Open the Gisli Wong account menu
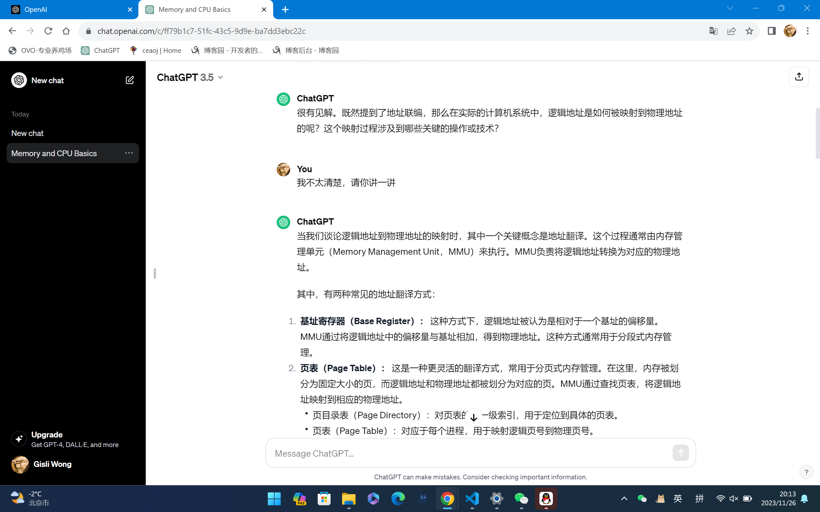Viewport: 820px width, 512px height. click(73, 464)
